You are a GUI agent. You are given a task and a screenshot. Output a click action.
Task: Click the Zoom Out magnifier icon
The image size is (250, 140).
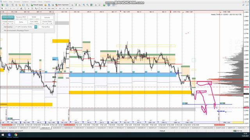pos(87,5)
